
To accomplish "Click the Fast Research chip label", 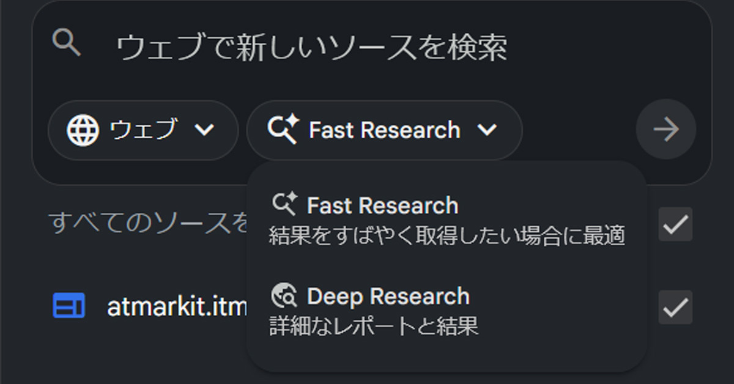I will pyautogui.click(x=384, y=130).
